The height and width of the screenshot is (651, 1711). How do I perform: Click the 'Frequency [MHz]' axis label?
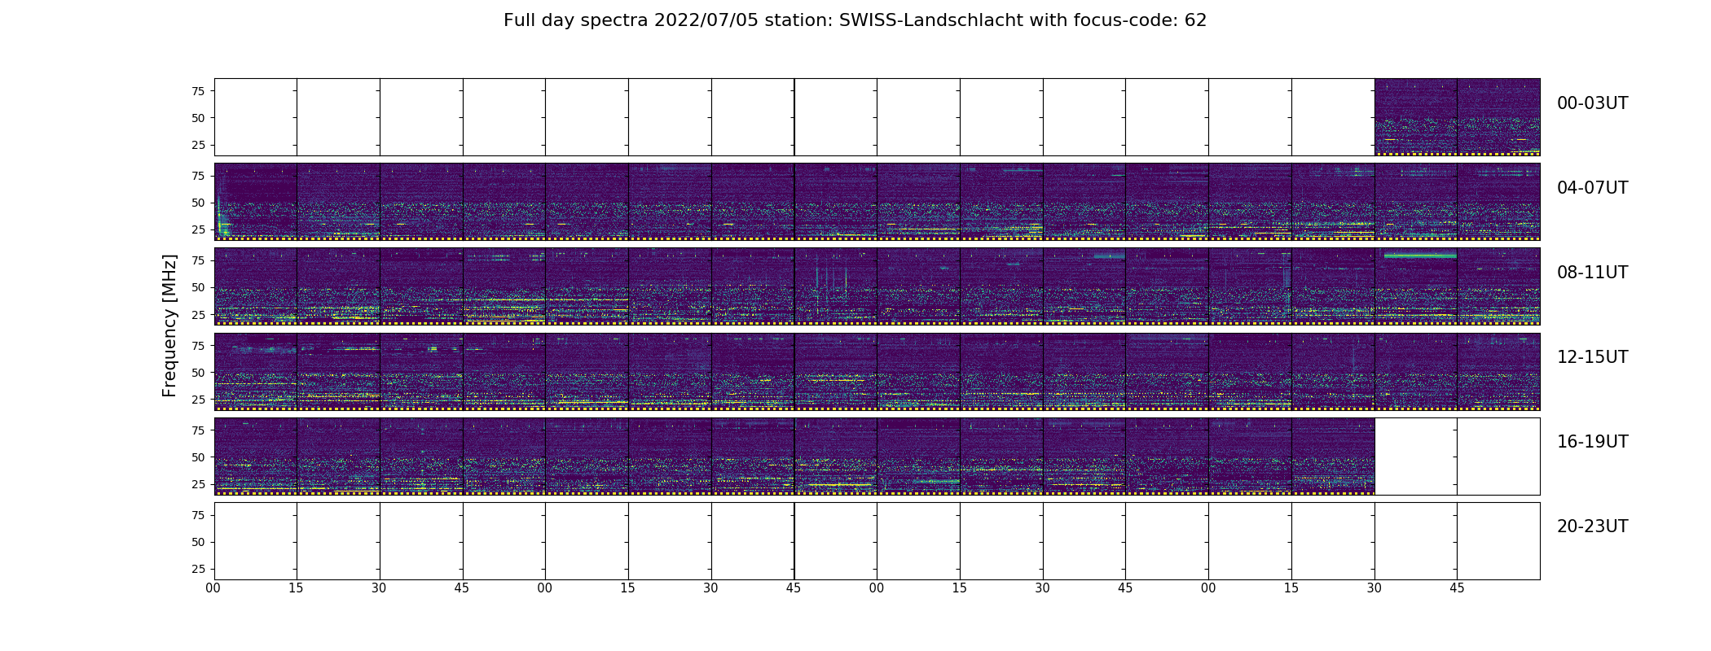[x=169, y=325]
